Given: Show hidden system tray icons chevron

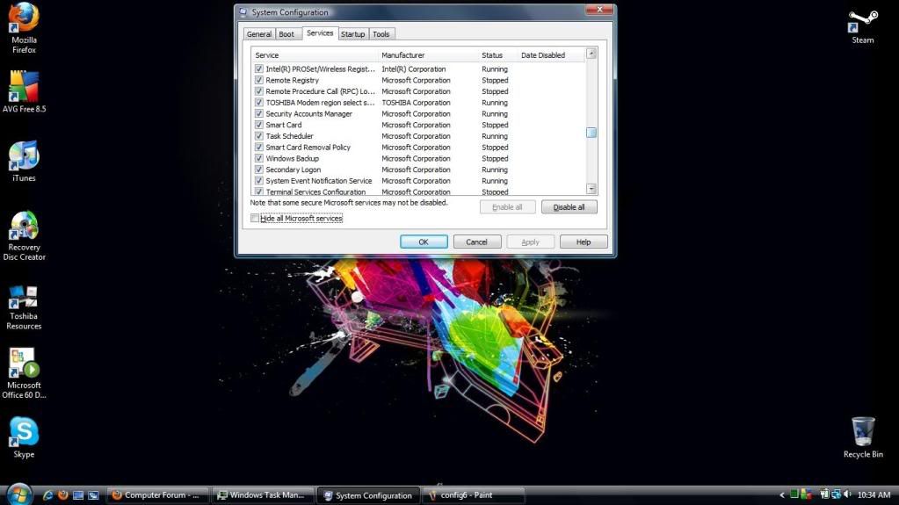Looking at the screenshot, I should point(781,494).
